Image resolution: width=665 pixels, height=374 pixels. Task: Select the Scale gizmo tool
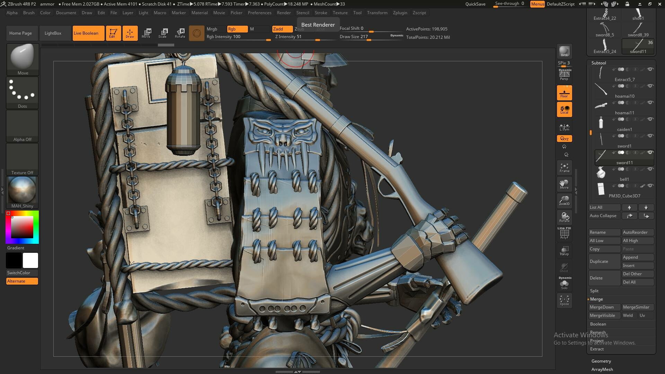point(162,33)
